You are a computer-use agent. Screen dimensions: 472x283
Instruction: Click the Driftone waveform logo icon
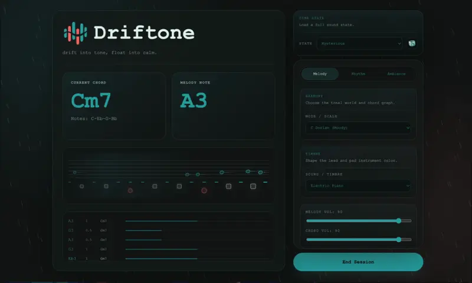click(76, 33)
